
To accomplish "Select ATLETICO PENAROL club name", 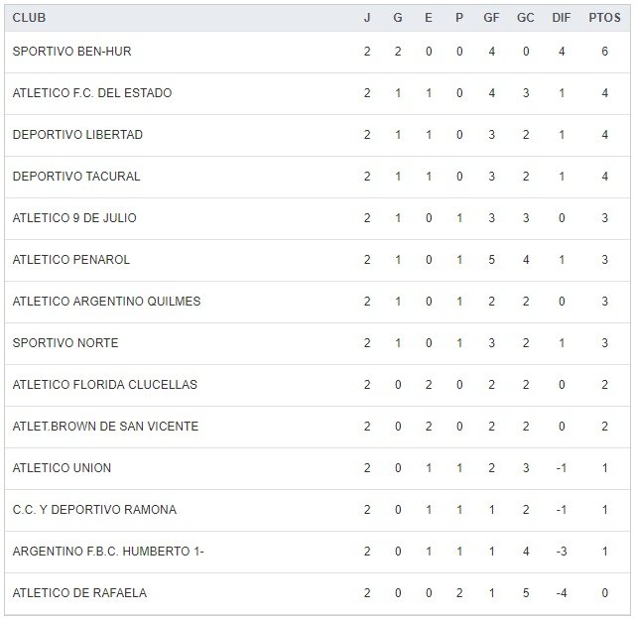I will [x=71, y=260].
